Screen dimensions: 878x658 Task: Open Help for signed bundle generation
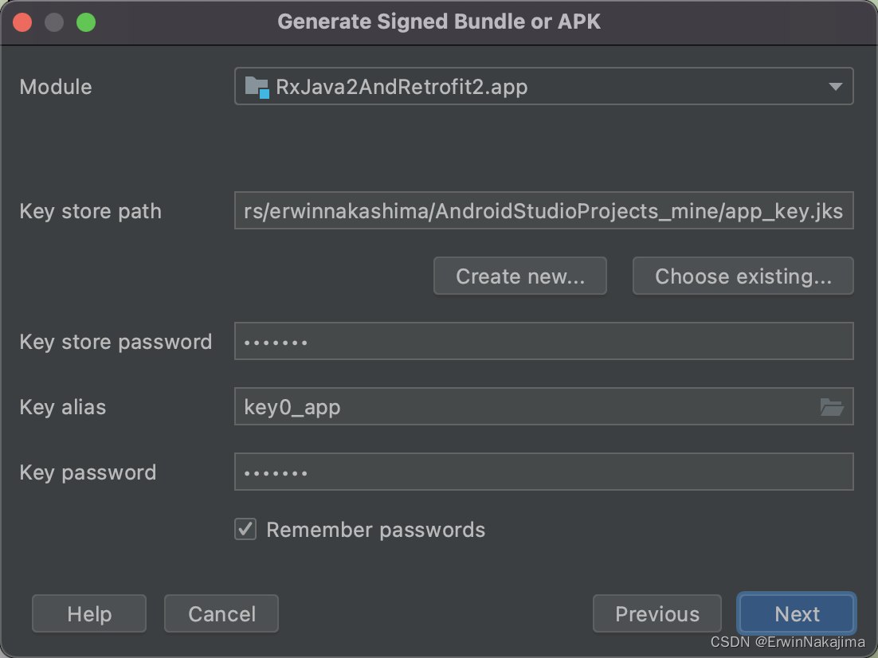coord(88,613)
